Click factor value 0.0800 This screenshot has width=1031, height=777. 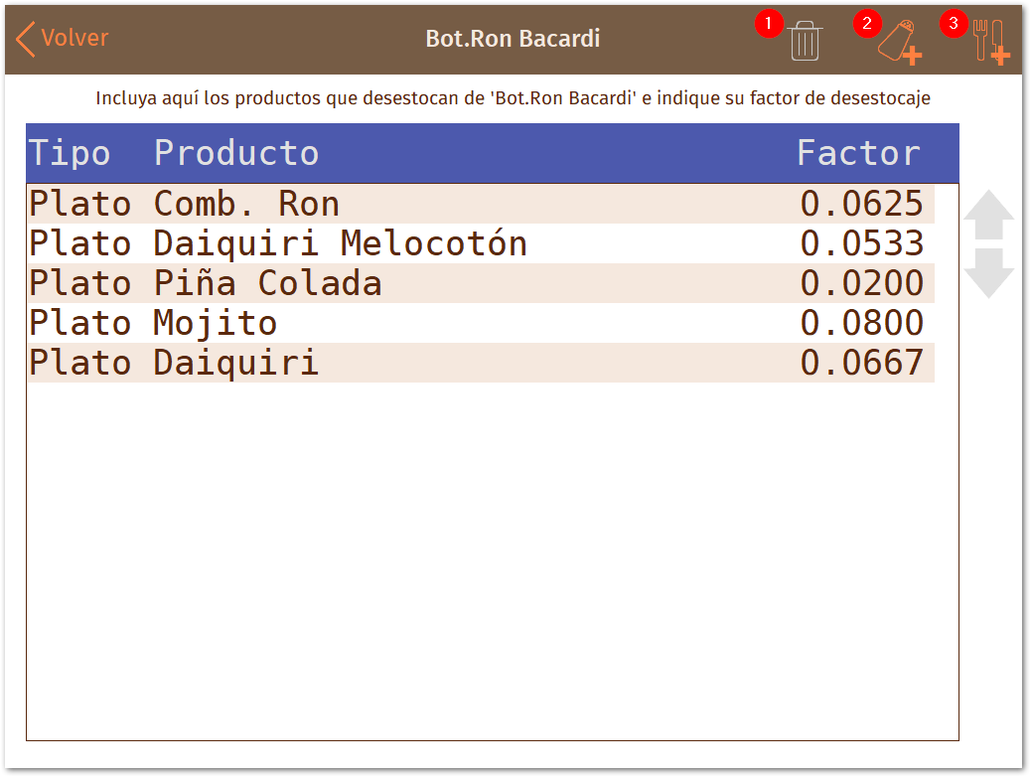click(x=861, y=323)
